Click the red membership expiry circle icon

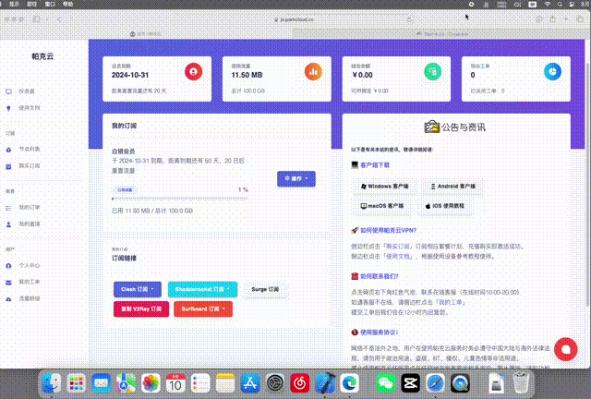194,71
